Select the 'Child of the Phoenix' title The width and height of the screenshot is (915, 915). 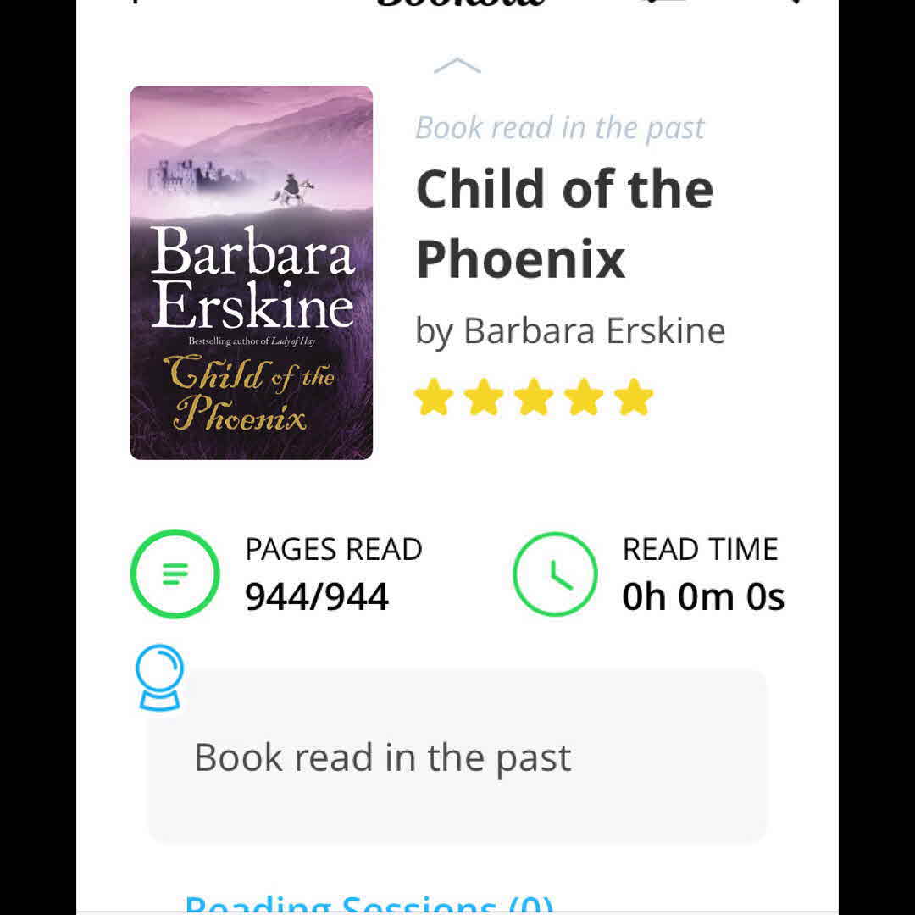pyautogui.click(x=564, y=223)
